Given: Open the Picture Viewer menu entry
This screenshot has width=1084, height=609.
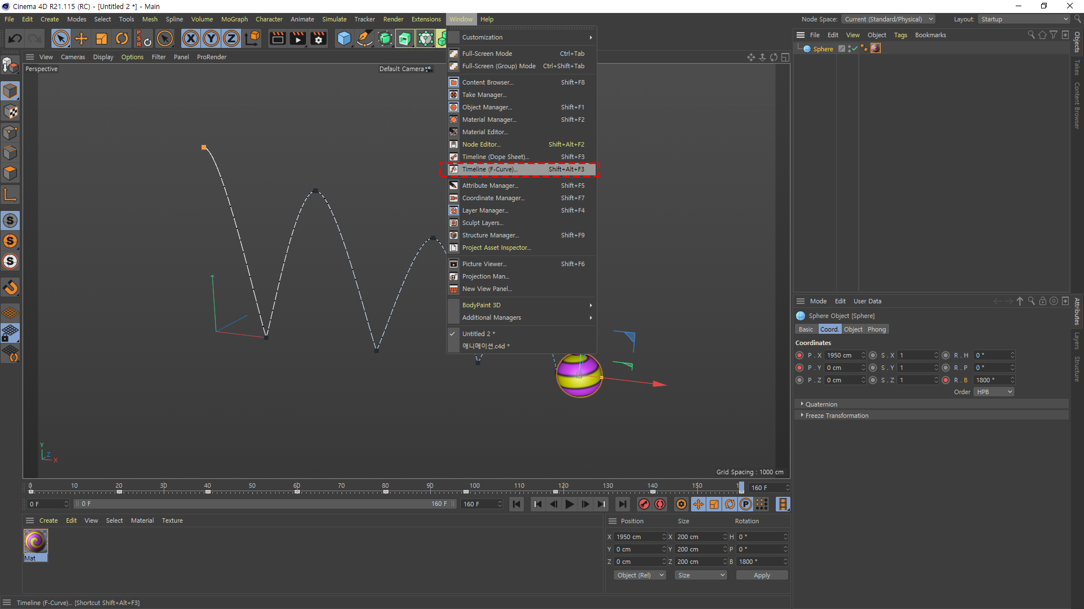Looking at the screenshot, I should pos(484,264).
